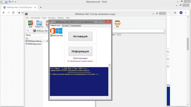The height and width of the screenshot is (107, 191).
Task: Select the parent folder '..' entry in WinRAR
Action: pos(28,38)
